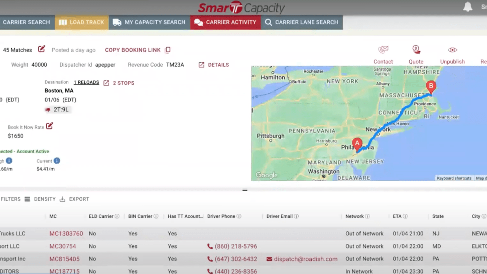This screenshot has width=487, height=274.
Task: Click ETA cell 01/04 21:00
Action: [x=408, y=234]
